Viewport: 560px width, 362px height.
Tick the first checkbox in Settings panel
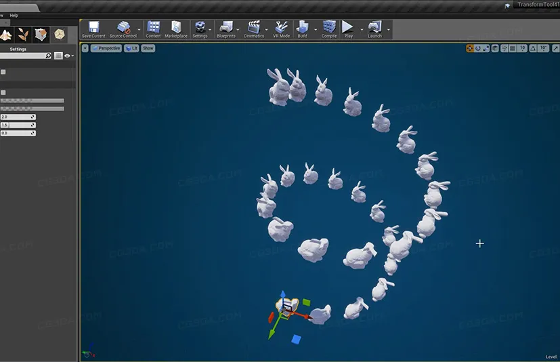pos(3,72)
